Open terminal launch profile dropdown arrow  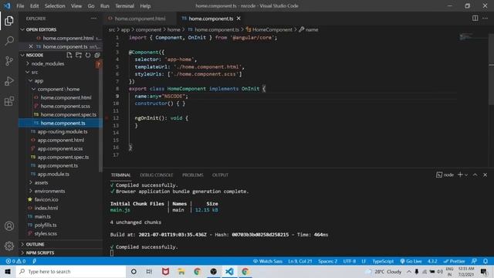click(x=466, y=175)
